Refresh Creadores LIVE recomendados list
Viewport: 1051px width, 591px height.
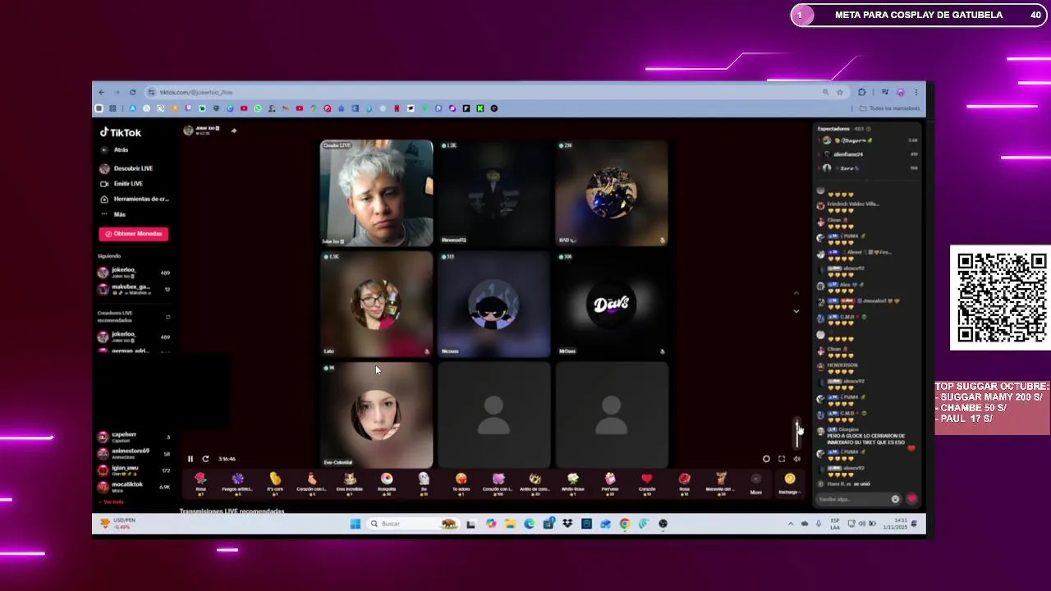[x=168, y=317]
